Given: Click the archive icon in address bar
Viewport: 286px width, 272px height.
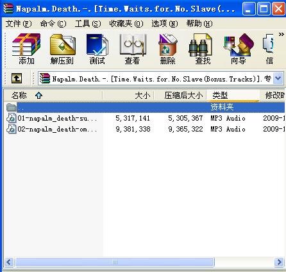Looking at the screenshot, I should [45, 79].
